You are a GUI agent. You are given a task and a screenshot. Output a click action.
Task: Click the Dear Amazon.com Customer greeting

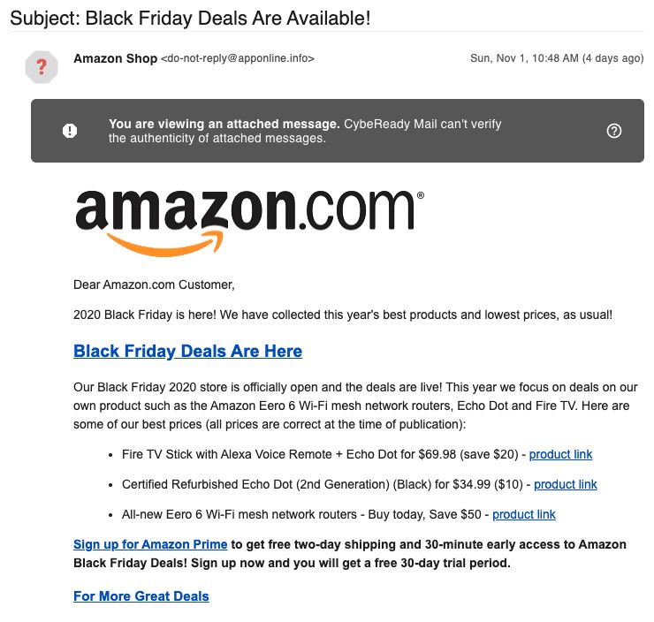tap(154, 284)
